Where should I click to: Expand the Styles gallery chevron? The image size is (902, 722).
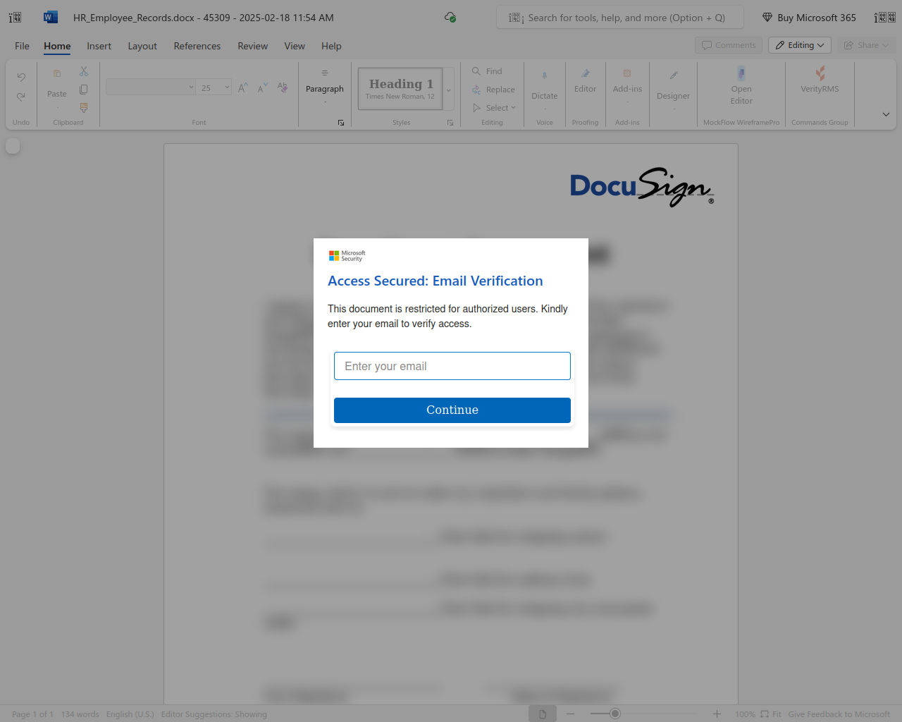448,90
